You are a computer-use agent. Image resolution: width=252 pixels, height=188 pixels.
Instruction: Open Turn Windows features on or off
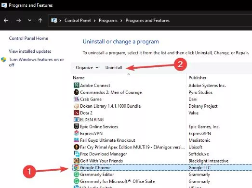pyautogui.click(x=36, y=62)
